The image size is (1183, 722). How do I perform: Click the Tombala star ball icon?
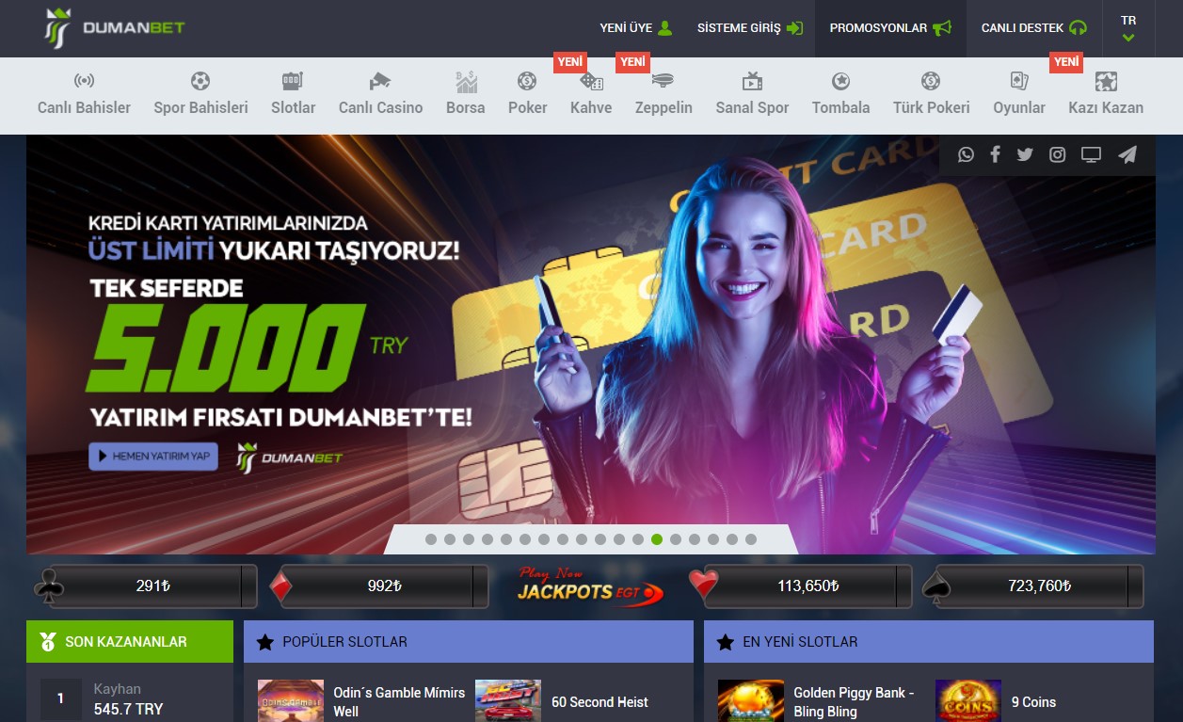pos(840,81)
